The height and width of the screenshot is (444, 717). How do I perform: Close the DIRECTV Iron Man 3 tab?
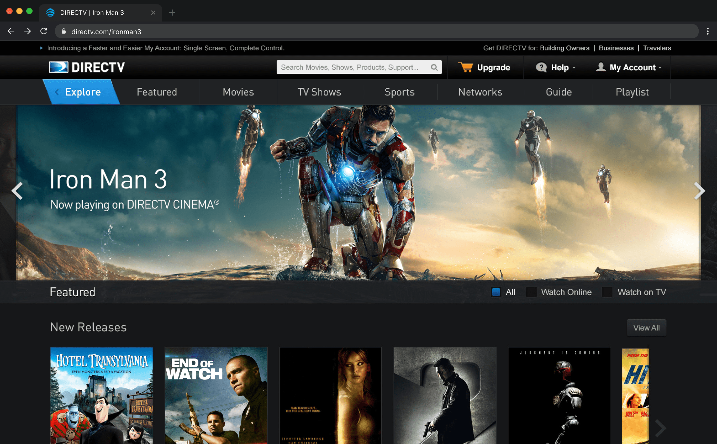153,13
